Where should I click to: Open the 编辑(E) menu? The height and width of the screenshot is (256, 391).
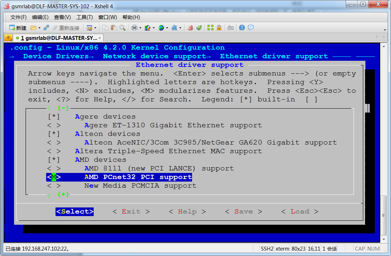[x=40, y=17]
